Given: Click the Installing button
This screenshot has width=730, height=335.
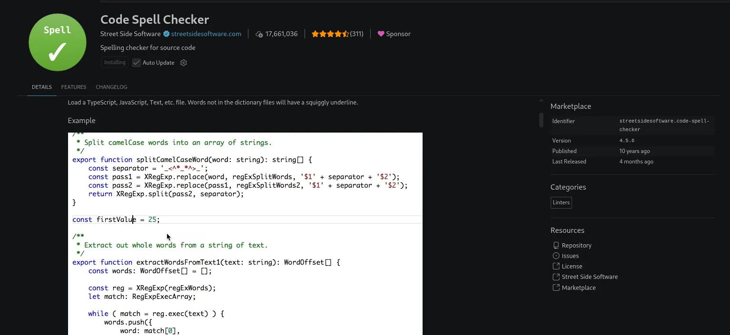Looking at the screenshot, I should coord(115,62).
